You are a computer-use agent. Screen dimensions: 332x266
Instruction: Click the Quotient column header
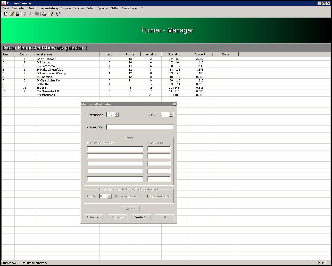(x=200, y=54)
